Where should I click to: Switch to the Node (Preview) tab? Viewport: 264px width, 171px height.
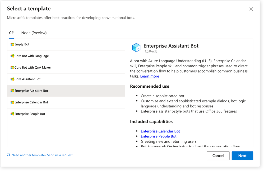(34, 33)
